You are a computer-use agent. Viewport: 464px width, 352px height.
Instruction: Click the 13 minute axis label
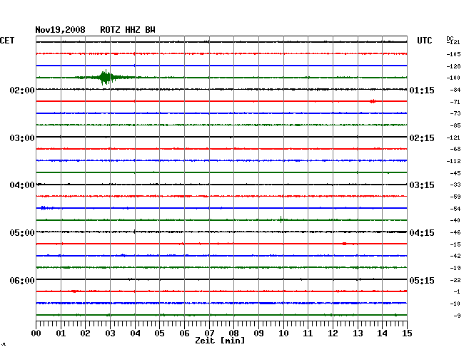click(358, 333)
